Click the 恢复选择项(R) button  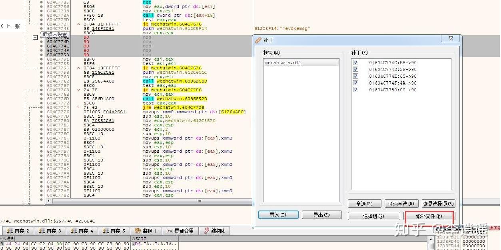tap(439, 204)
